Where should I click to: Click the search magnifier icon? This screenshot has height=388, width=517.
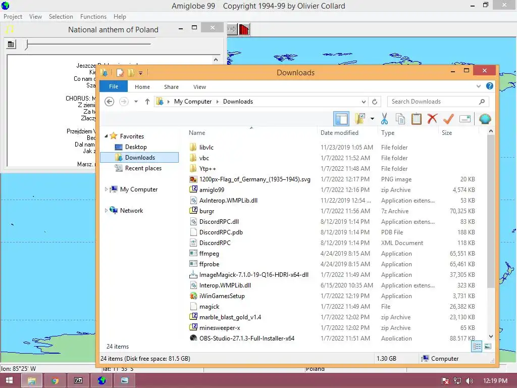(482, 102)
